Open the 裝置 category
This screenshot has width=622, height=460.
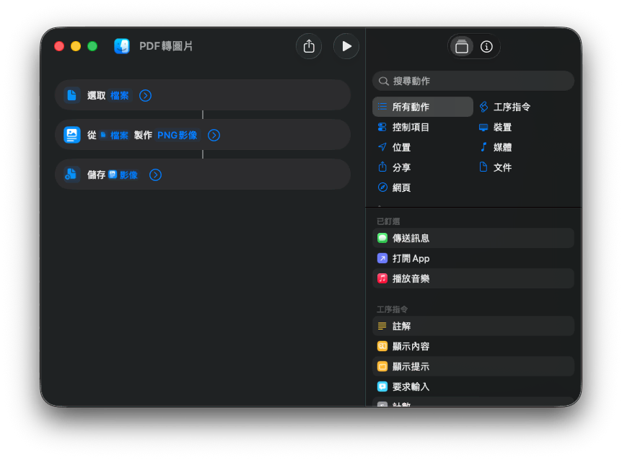click(502, 127)
